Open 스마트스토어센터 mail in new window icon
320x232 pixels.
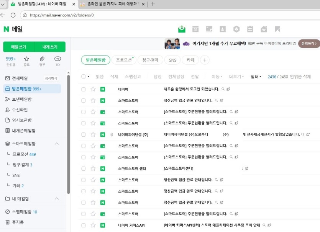click(246, 168)
